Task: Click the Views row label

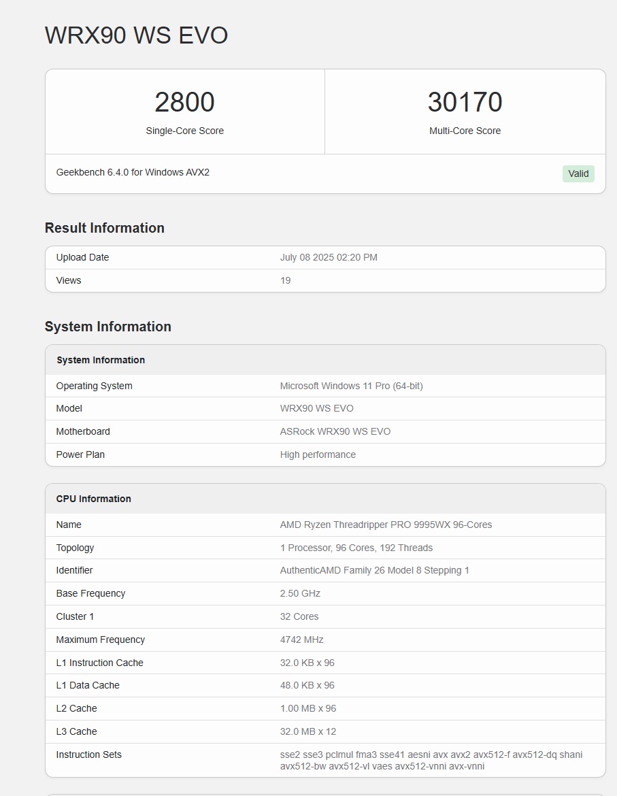Action: (69, 280)
